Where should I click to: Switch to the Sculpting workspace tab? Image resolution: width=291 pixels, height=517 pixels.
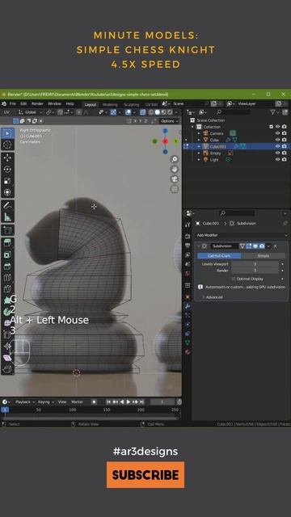point(131,104)
